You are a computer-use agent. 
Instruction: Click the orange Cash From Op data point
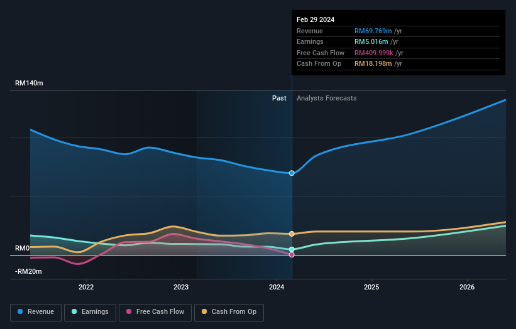click(x=292, y=234)
